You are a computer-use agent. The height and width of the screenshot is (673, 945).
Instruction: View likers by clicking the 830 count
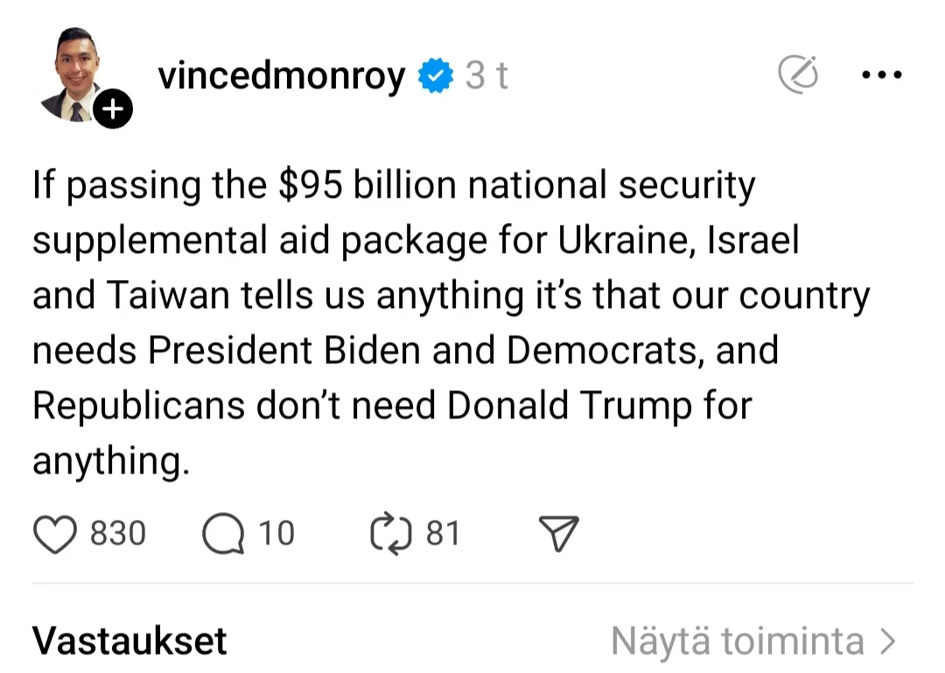click(x=116, y=534)
